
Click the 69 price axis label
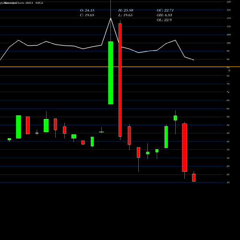coord(228,100)
